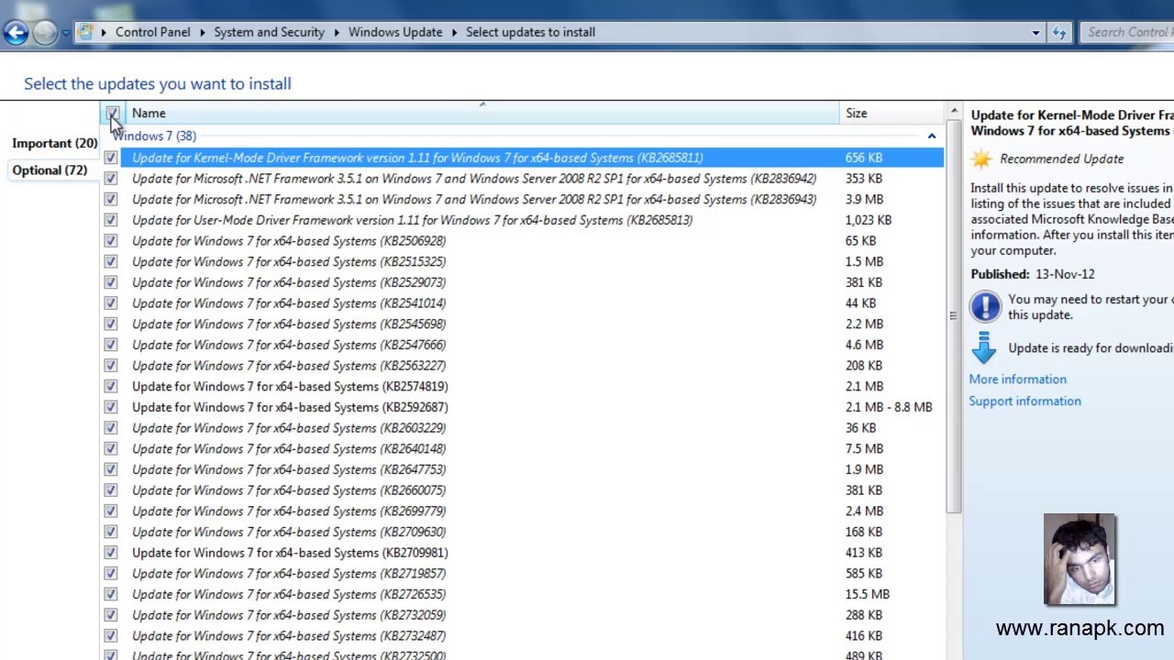Switch to Optional (72) updates tab
The height and width of the screenshot is (660, 1174).
(x=50, y=170)
